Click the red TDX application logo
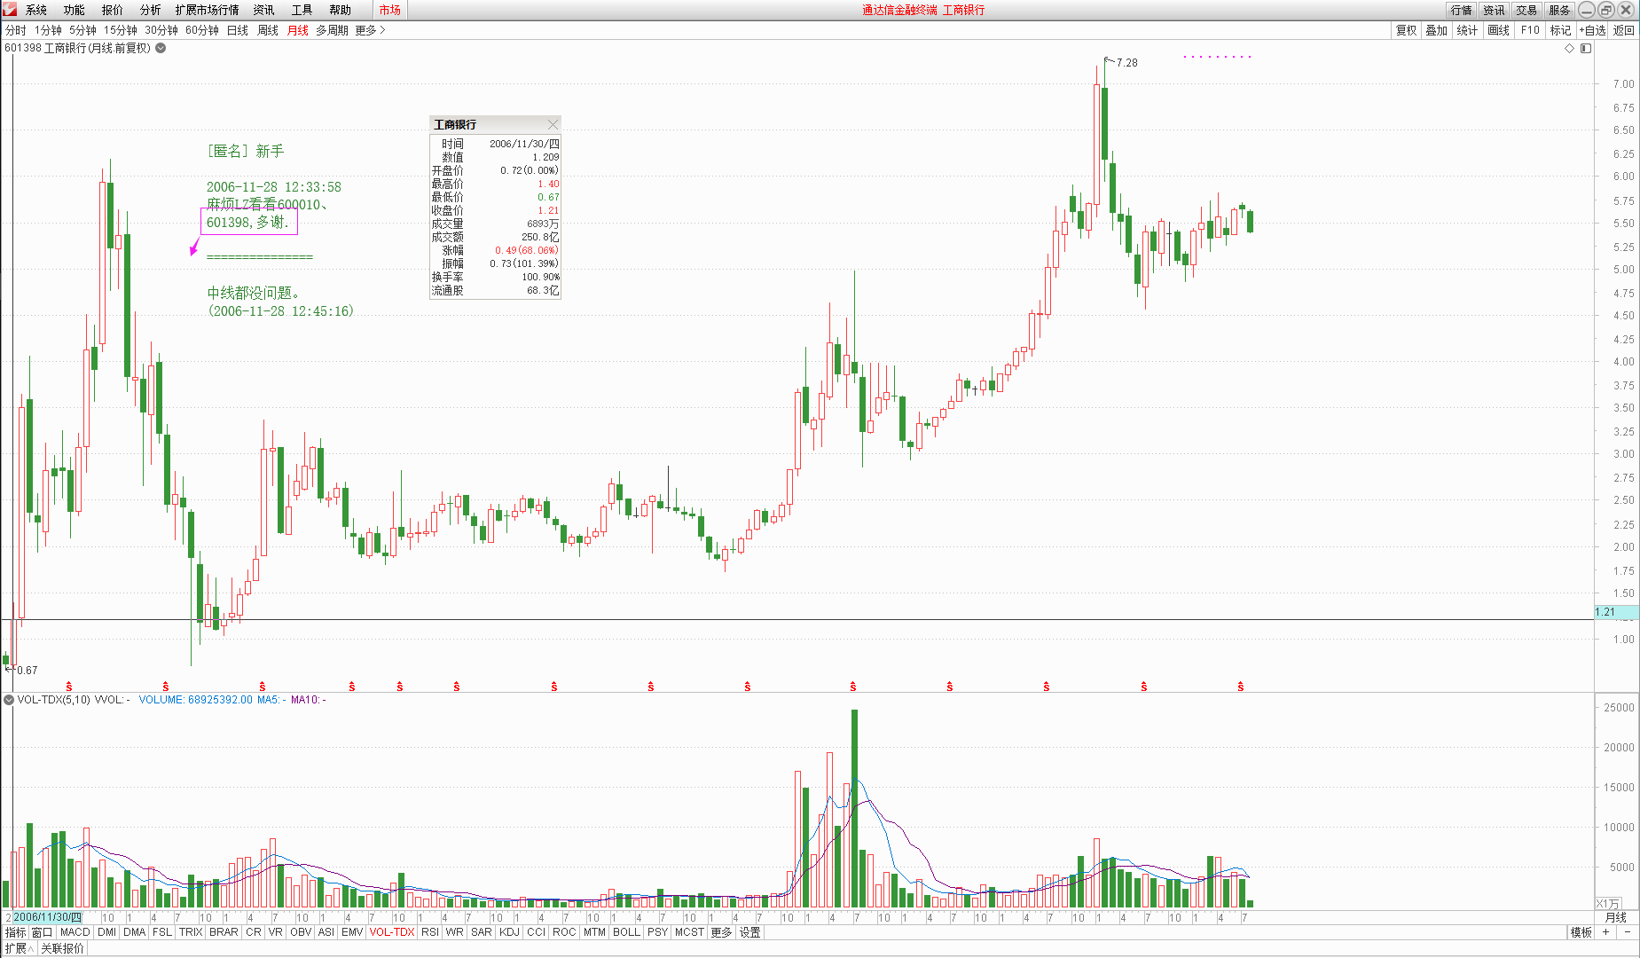 coord(10,10)
